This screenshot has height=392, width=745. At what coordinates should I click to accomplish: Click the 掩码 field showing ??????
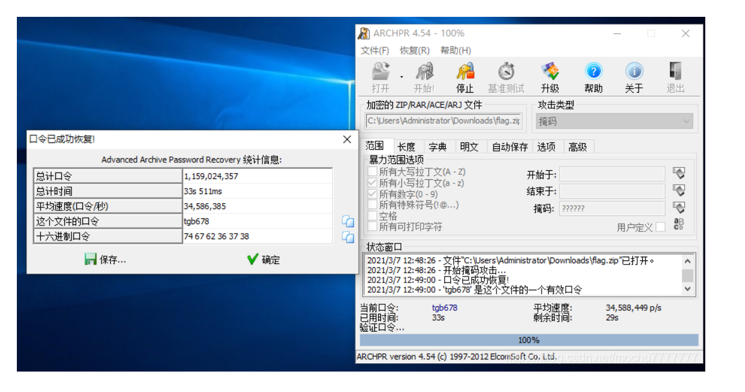[612, 209]
